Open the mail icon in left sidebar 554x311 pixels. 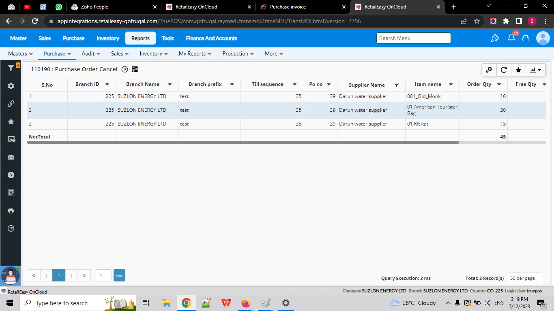pyautogui.click(x=11, y=157)
